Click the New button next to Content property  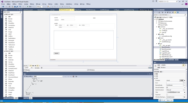(x=182, y=80)
